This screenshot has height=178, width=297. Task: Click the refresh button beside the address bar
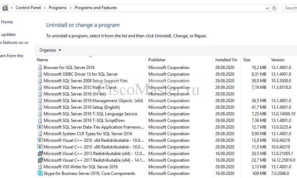click(x=274, y=8)
